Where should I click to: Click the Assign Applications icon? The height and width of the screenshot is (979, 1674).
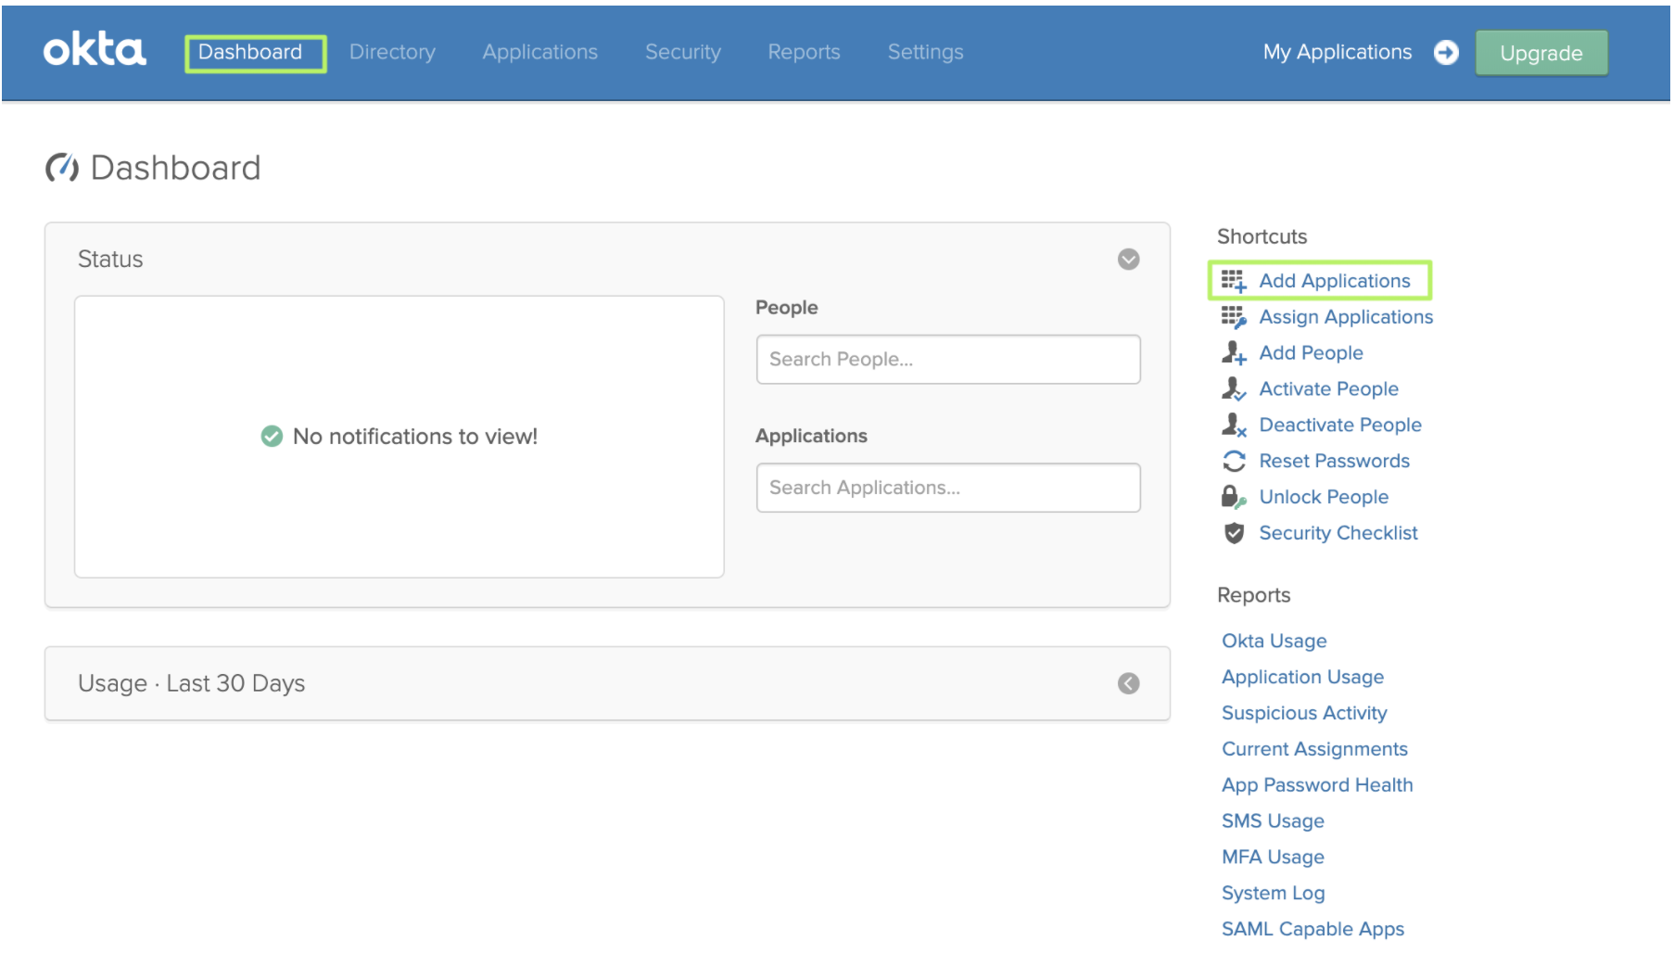(1234, 316)
